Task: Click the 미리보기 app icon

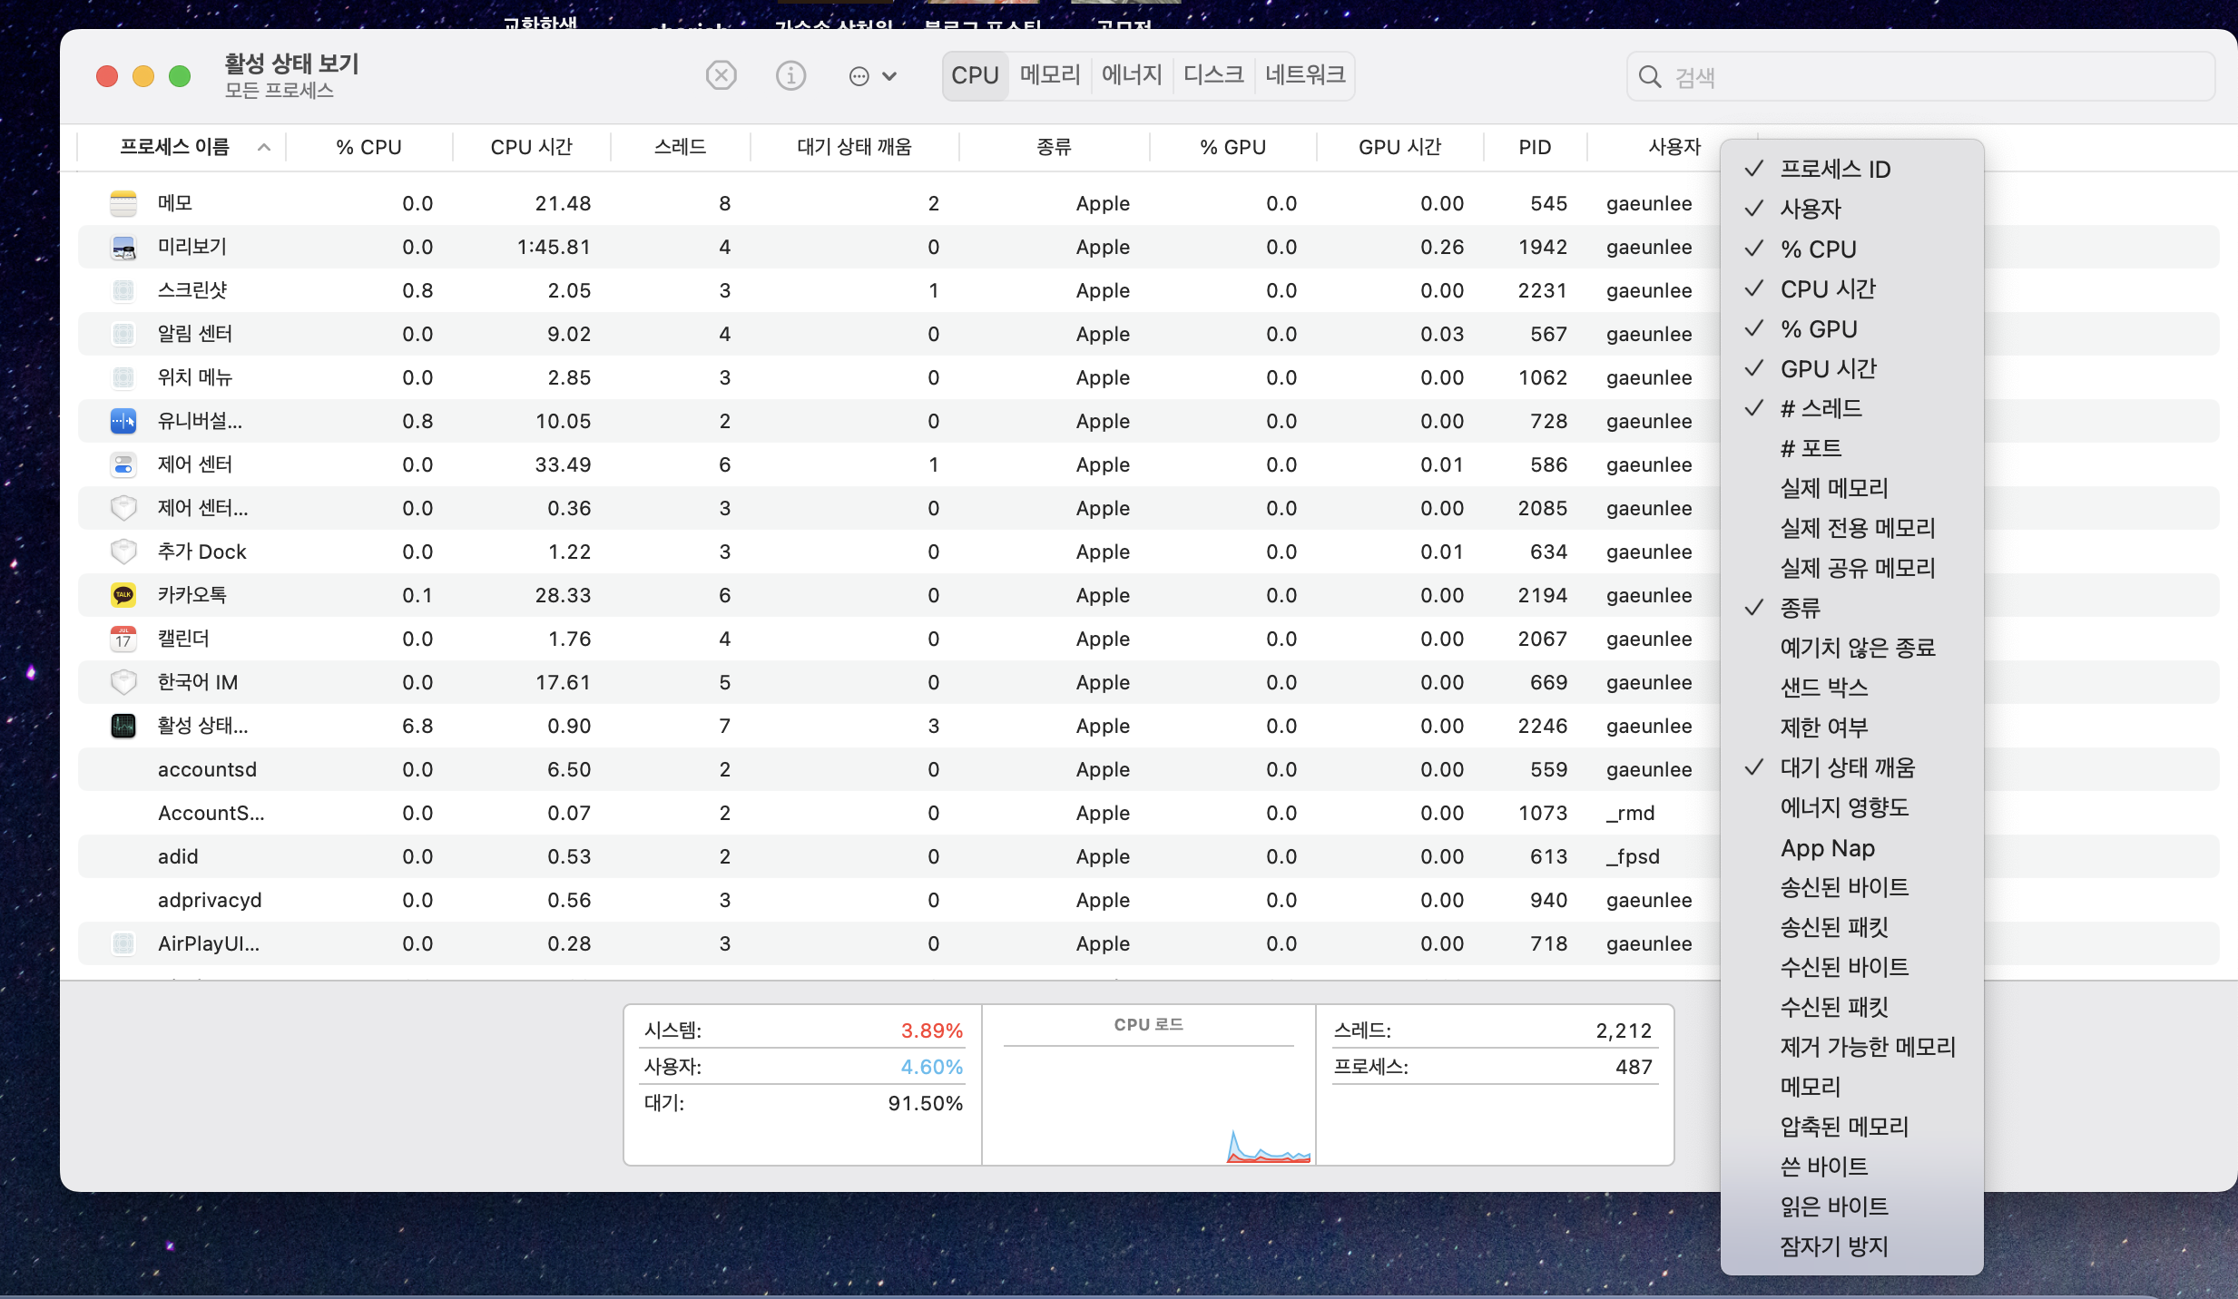Action: click(x=123, y=247)
